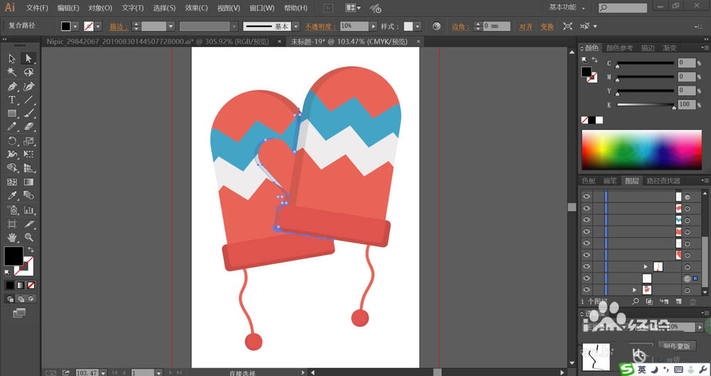The height and width of the screenshot is (376, 711).
Task: Switch to the Nipic document tab
Action: coord(157,41)
